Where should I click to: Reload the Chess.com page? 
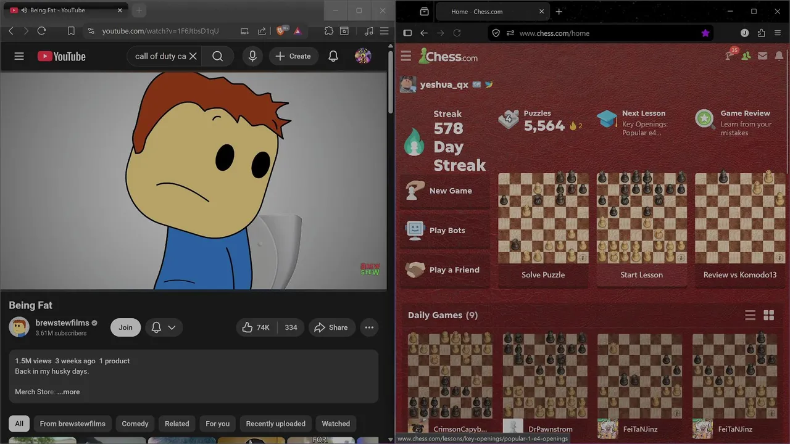pyautogui.click(x=457, y=33)
